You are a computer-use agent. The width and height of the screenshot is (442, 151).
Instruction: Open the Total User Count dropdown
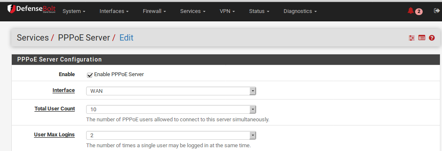pyautogui.click(x=171, y=109)
